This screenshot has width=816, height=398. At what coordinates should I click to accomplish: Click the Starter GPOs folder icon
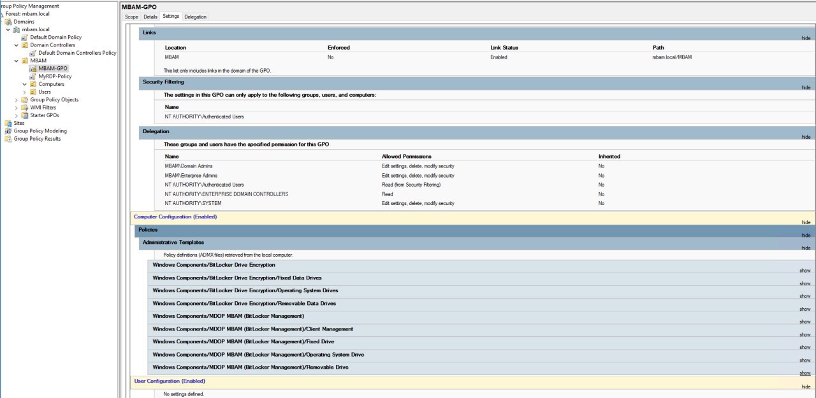(x=25, y=115)
